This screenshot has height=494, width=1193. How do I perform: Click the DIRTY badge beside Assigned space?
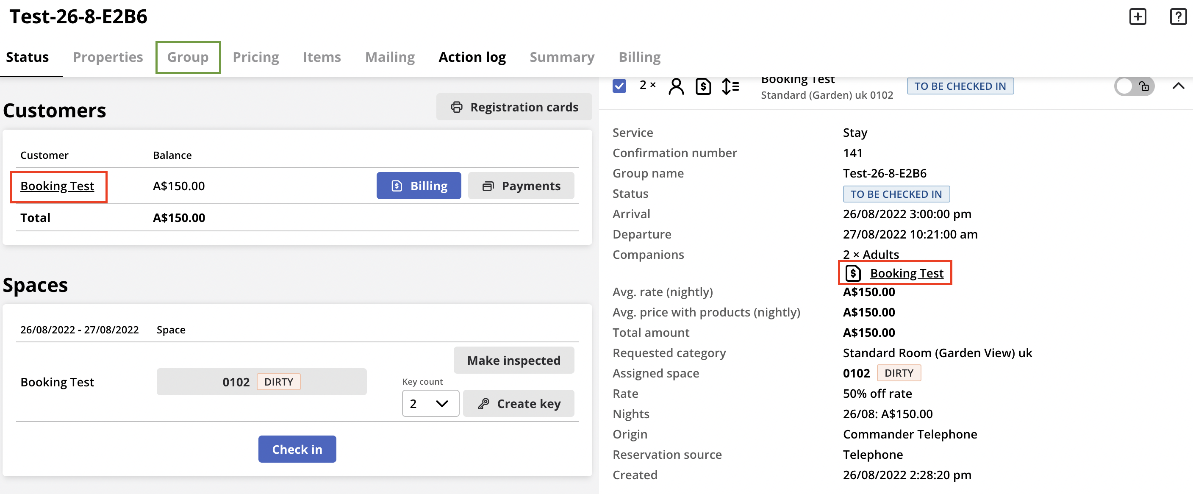coord(899,373)
